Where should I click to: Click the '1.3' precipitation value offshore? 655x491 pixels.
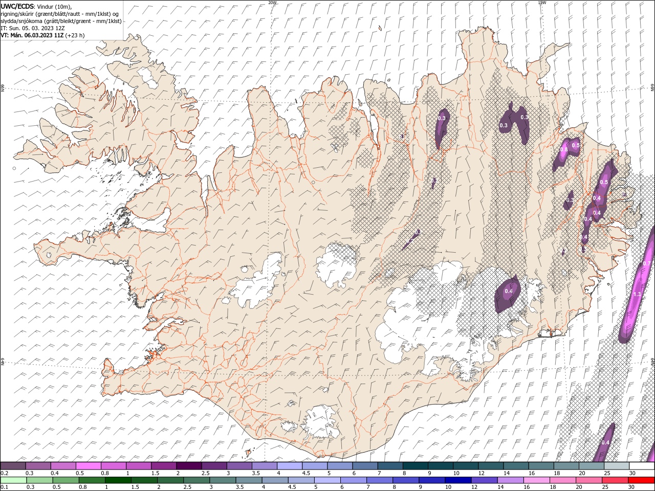(x=637, y=295)
